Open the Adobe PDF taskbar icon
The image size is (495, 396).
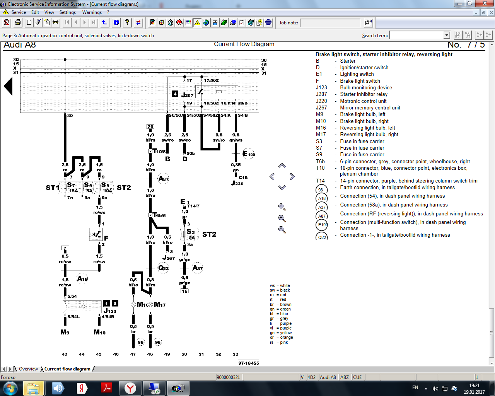coord(106,388)
